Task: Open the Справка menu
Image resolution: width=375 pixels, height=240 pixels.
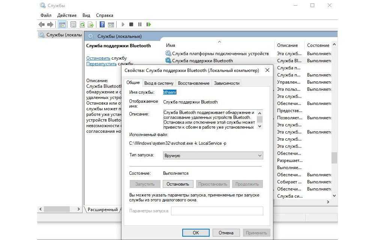Action: point(104,15)
